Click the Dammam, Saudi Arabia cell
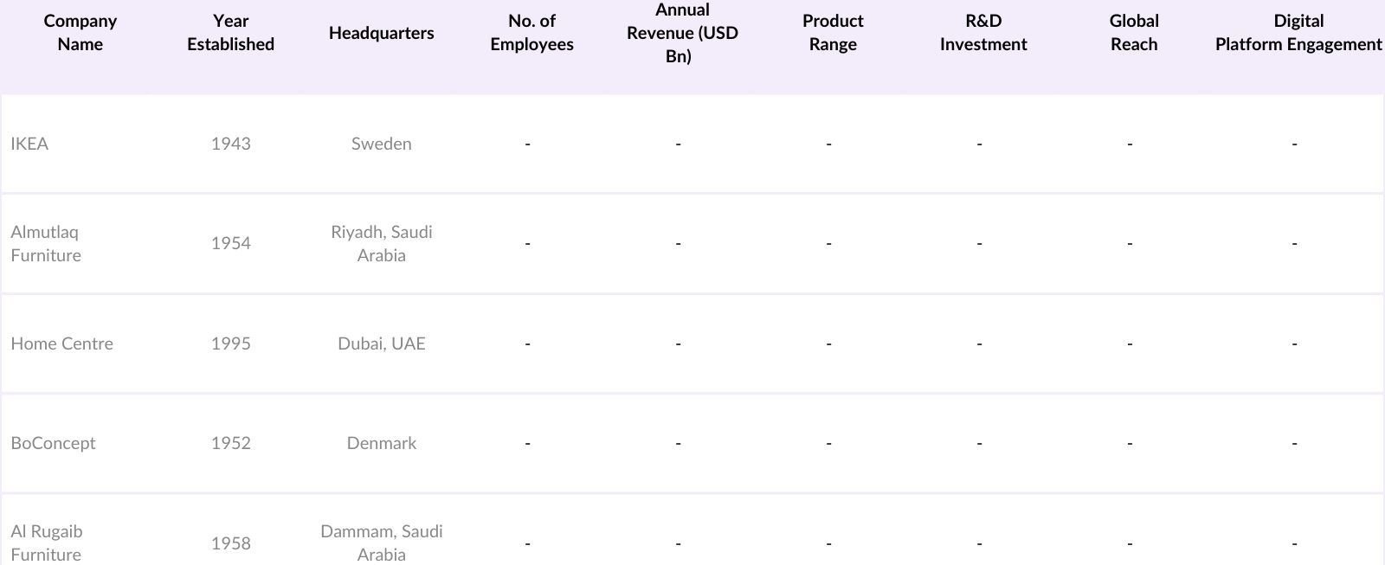1385x565 pixels. [381, 543]
